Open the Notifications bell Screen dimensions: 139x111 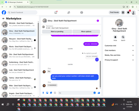128,12
